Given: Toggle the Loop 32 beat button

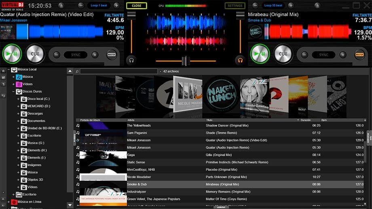Looking at the screenshot, I should [273, 5].
